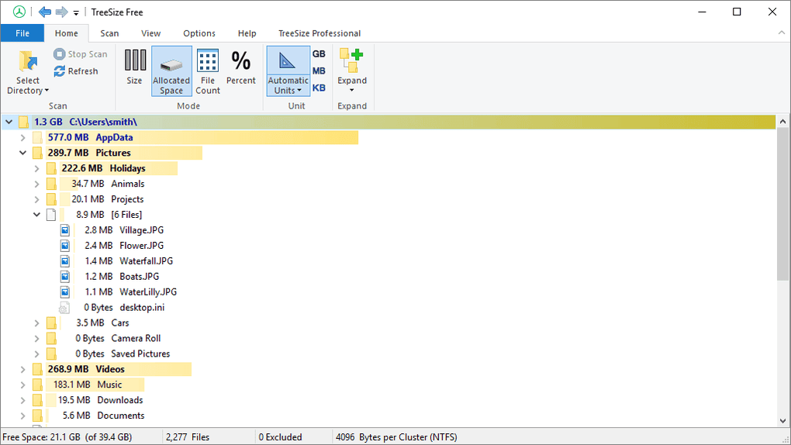Open the Help ribbon tab
The width and height of the screenshot is (791, 445).
(x=247, y=33)
